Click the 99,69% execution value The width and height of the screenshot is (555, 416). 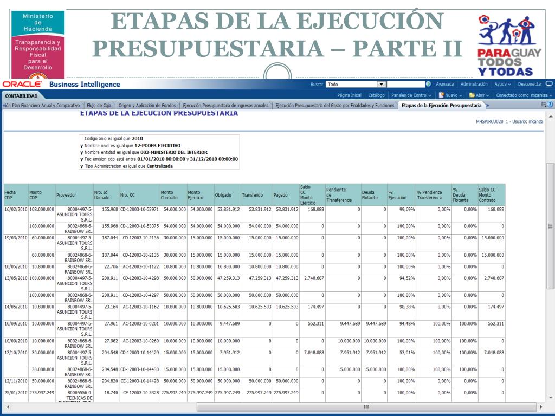(x=407, y=210)
